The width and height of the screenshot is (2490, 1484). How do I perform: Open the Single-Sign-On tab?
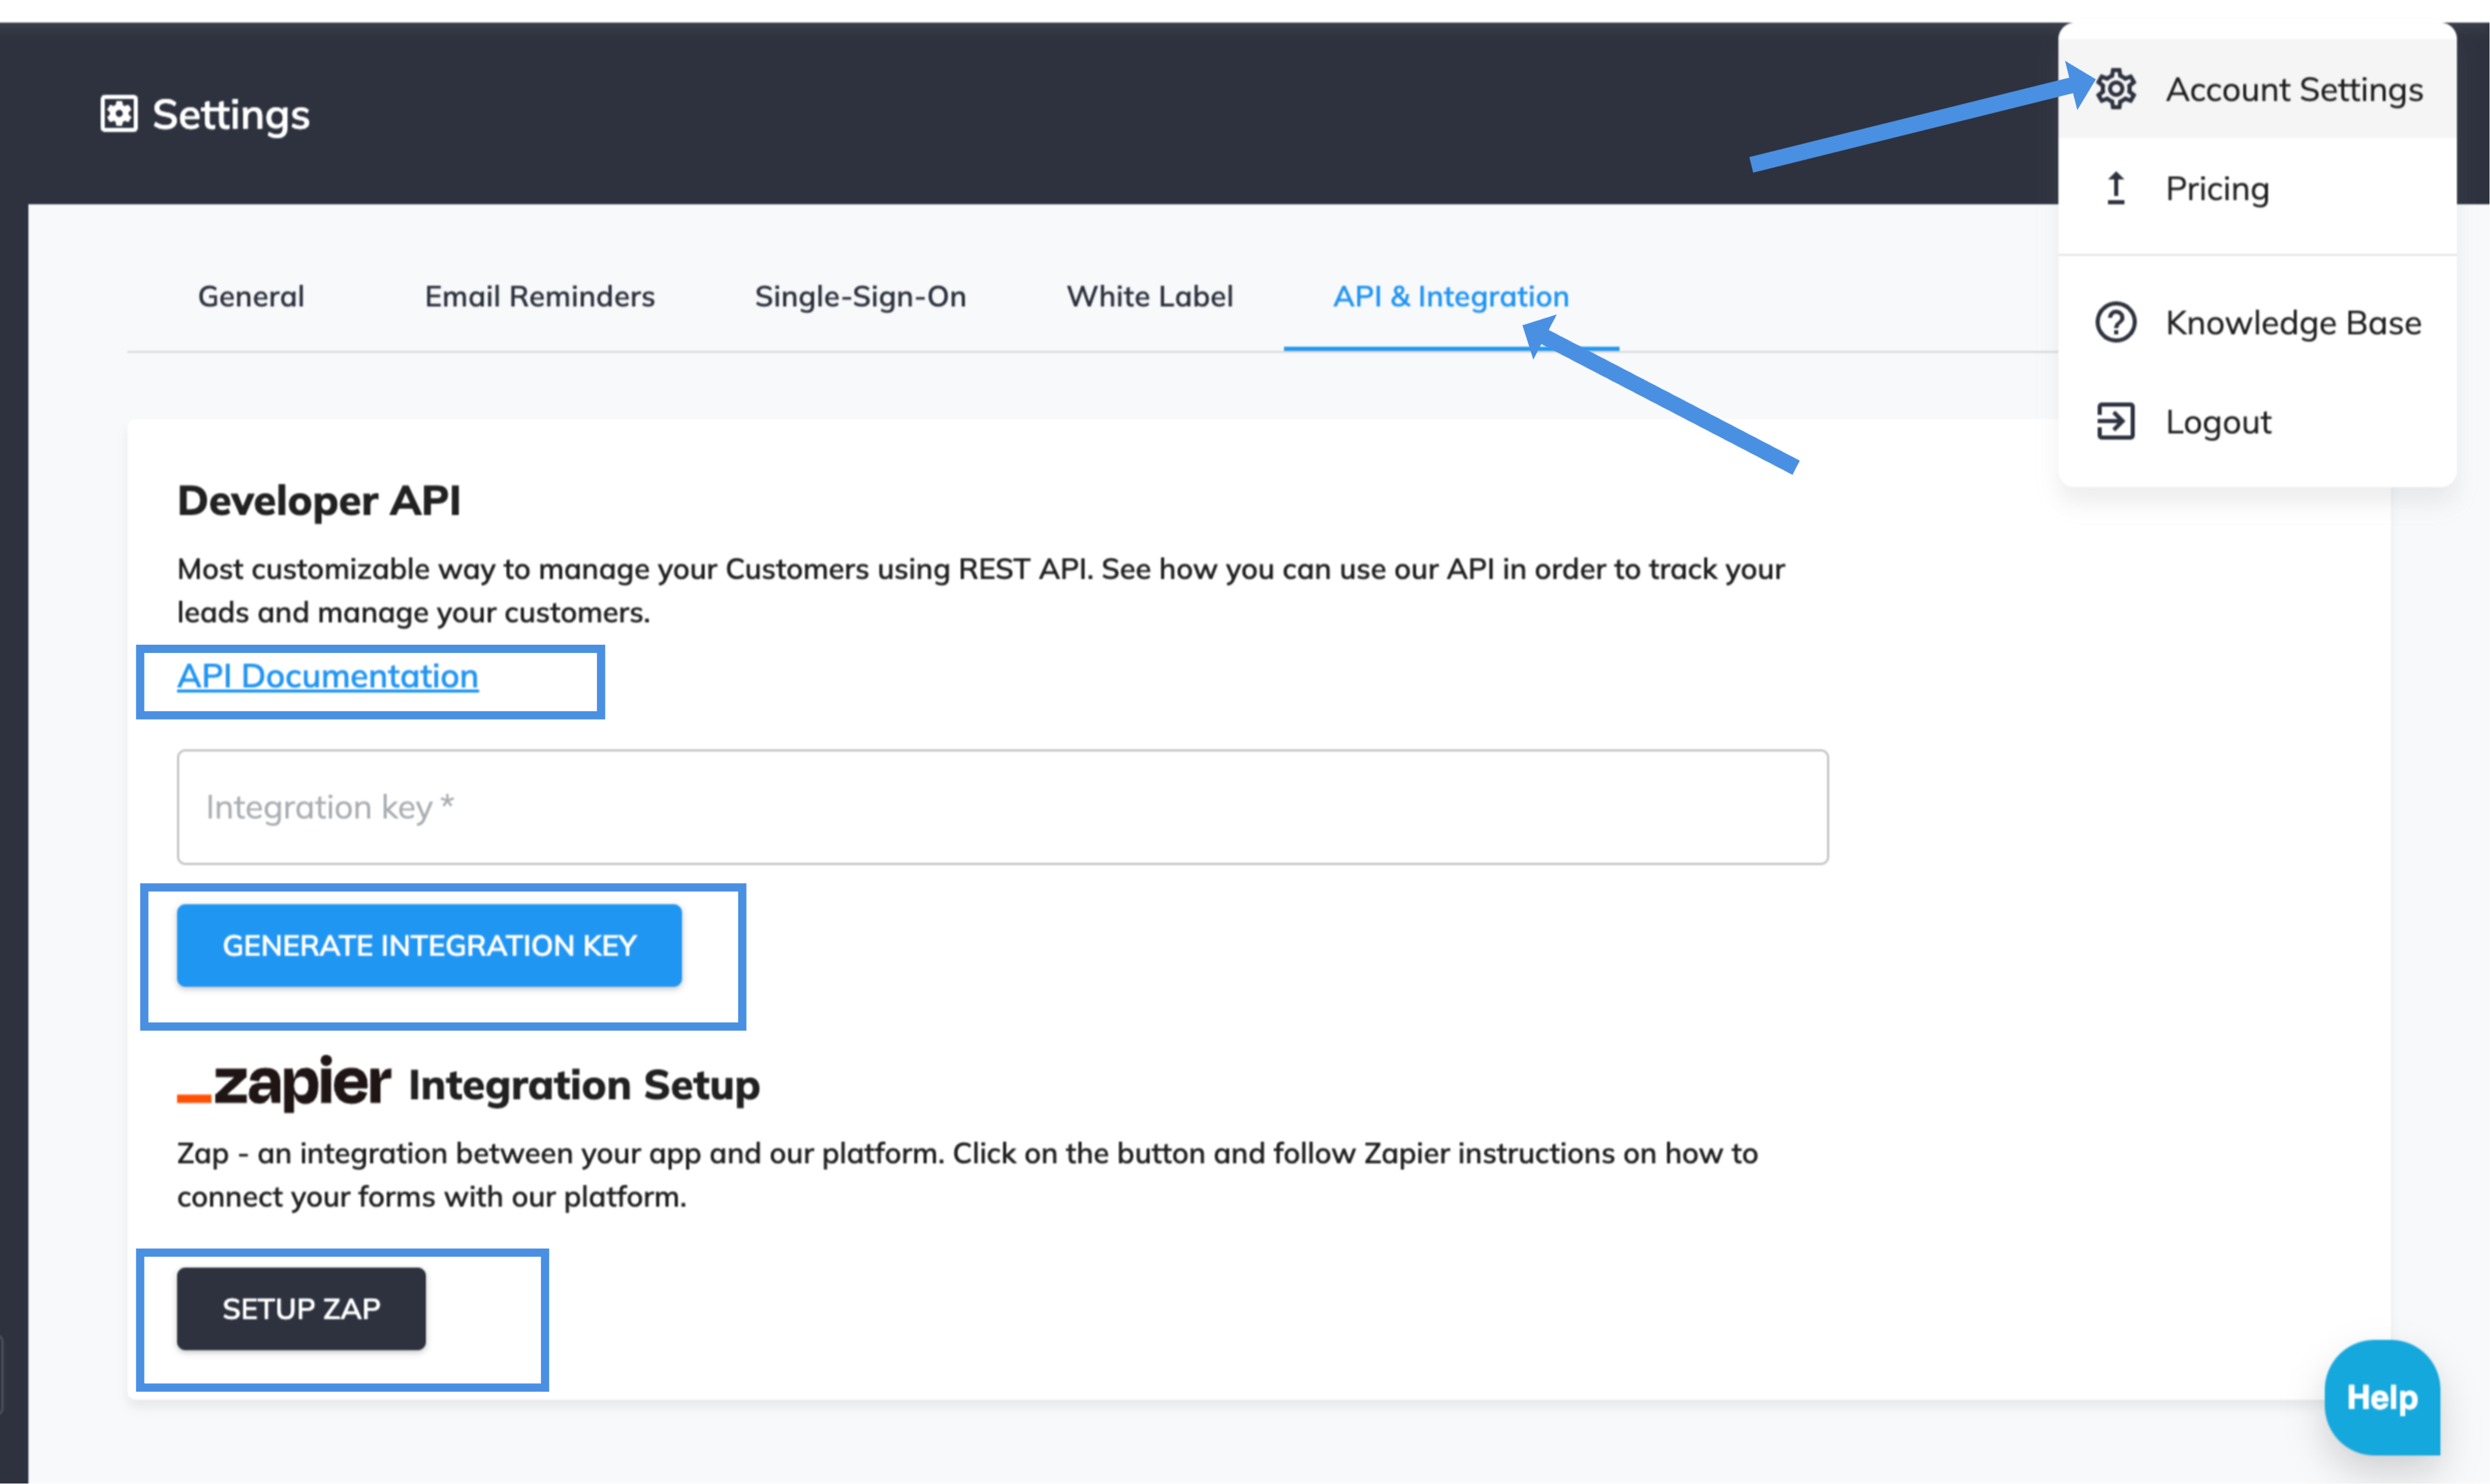[860, 296]
